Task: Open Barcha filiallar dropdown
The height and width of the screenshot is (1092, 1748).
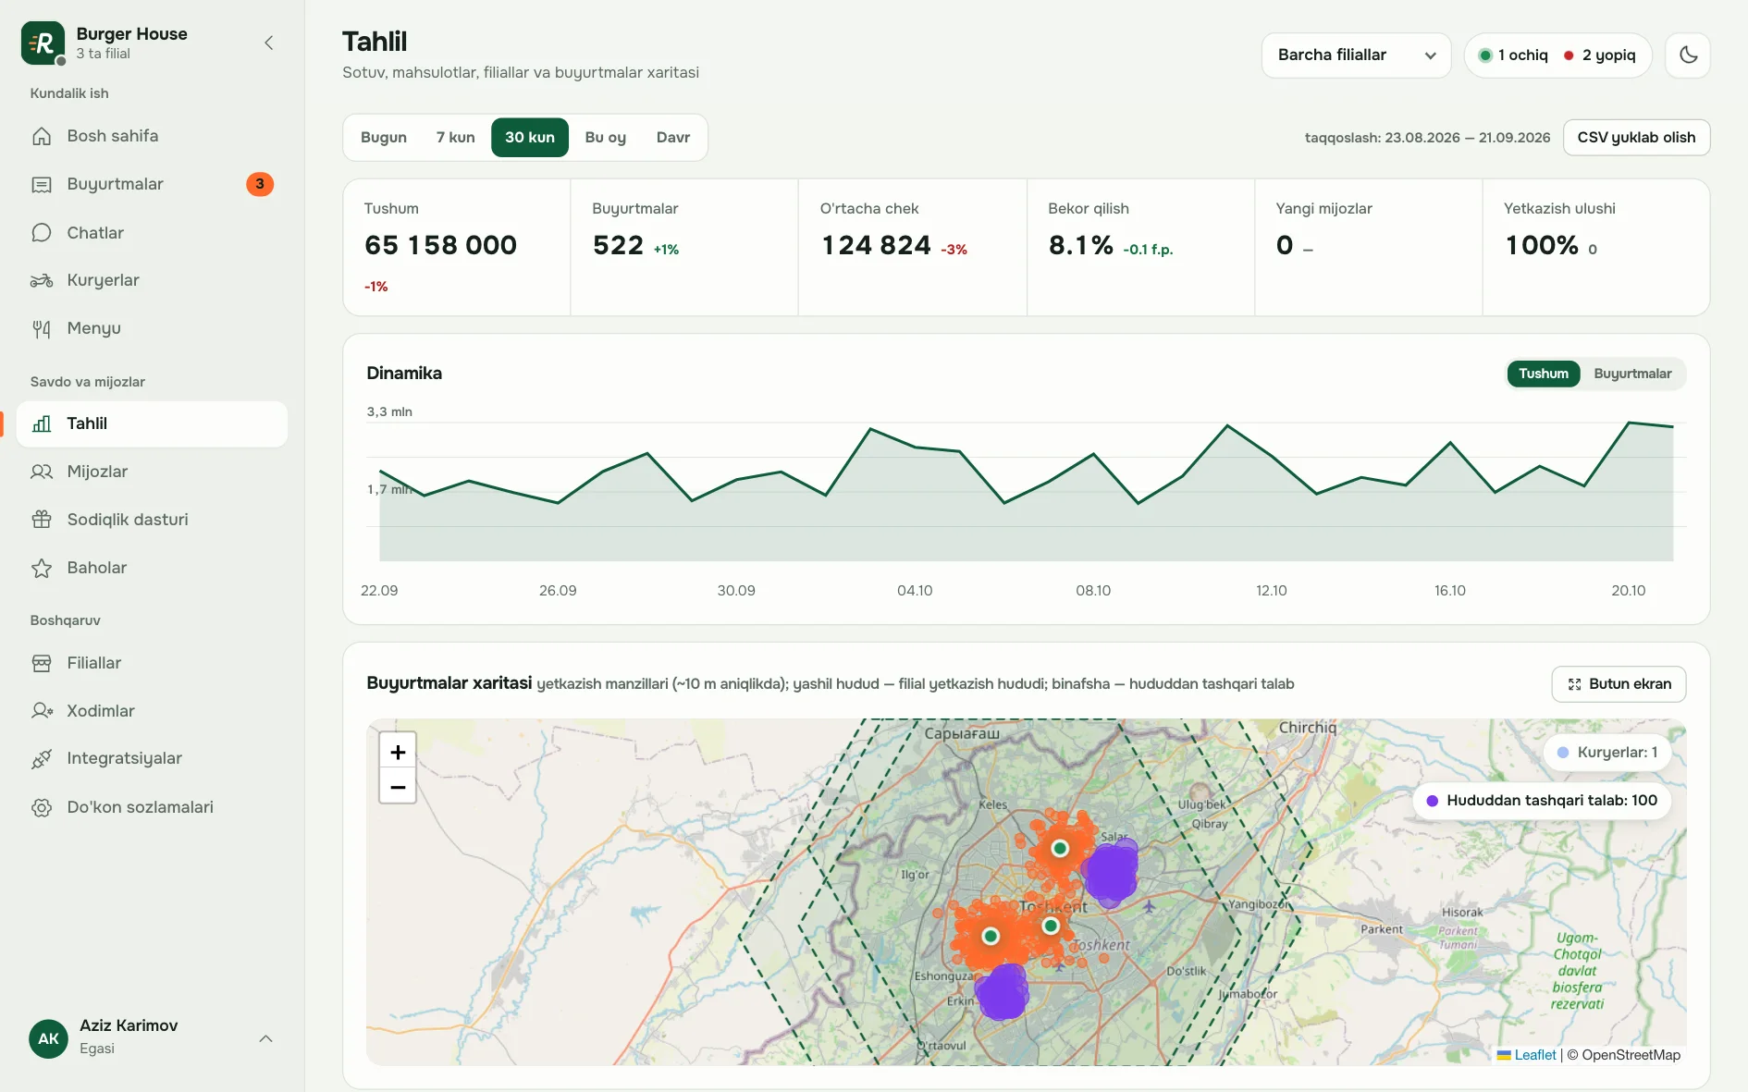Action: pos(1356,55)
